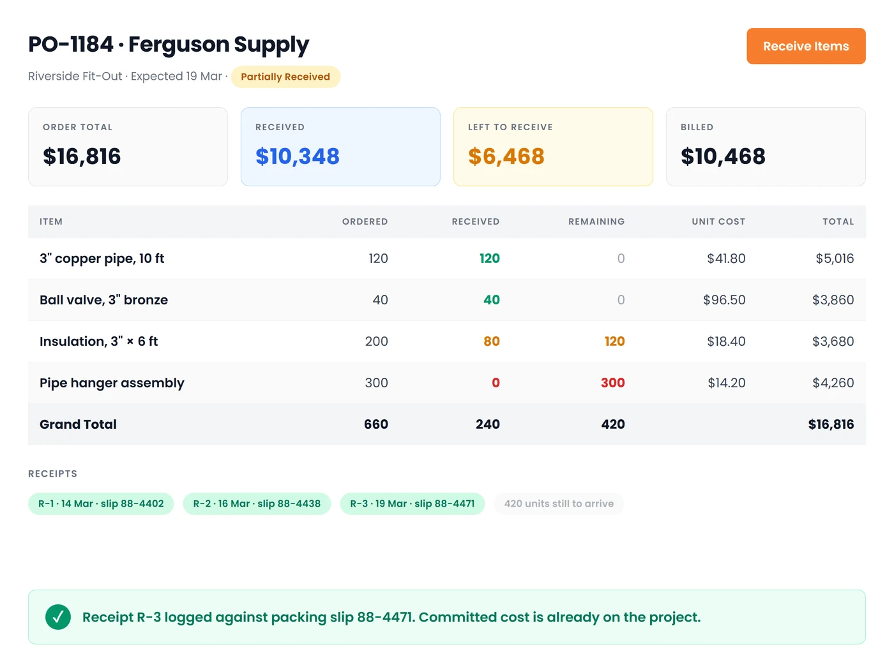Click Grand Total ordered quantity 660
This screenshot has width=894, height=670.
click(376, 424)
